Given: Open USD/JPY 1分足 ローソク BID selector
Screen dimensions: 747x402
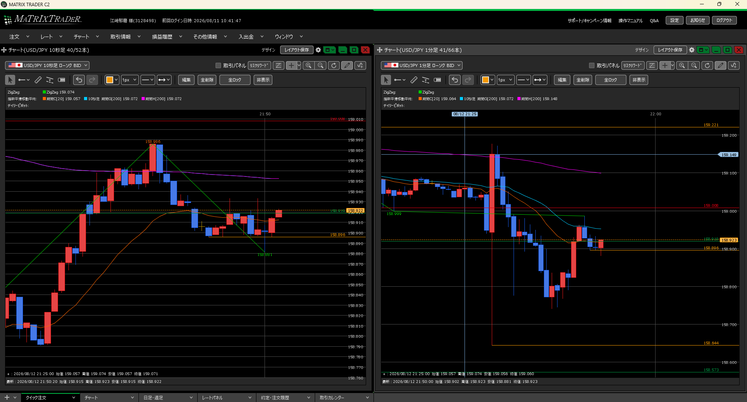Looking at the screenshot, I should tap(422, 65).
